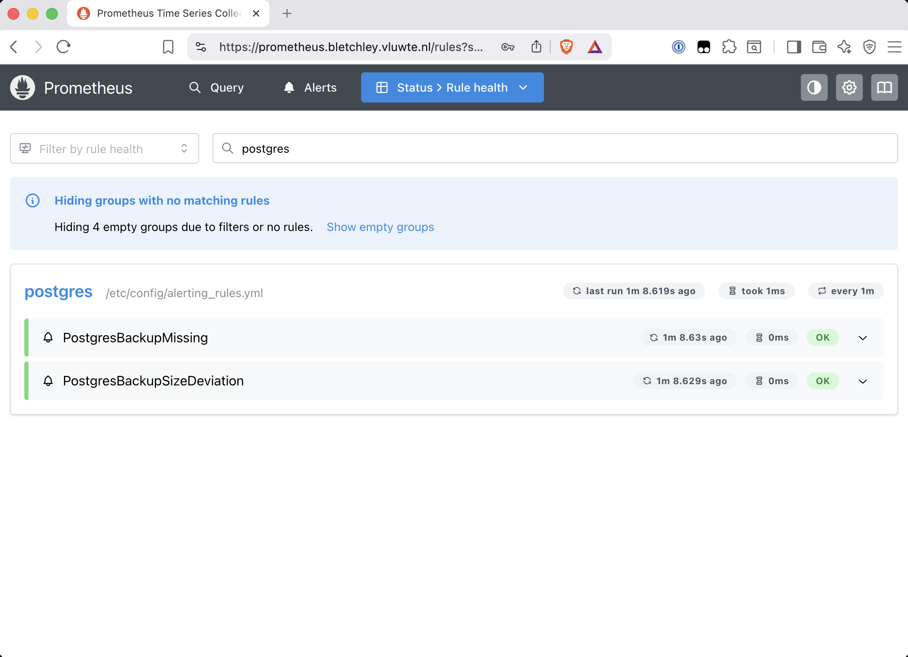Open the extensions puzzle menu
Screen dimensions: 908x657
[x=728, y=47]
